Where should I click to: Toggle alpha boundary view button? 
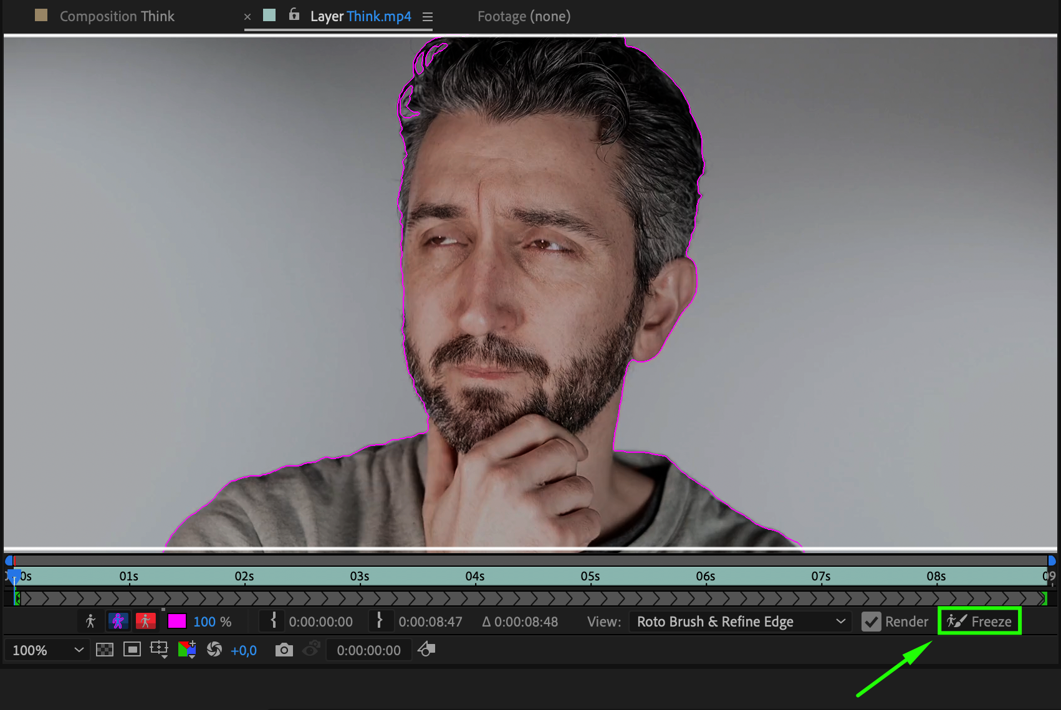[x=118, y=621]
